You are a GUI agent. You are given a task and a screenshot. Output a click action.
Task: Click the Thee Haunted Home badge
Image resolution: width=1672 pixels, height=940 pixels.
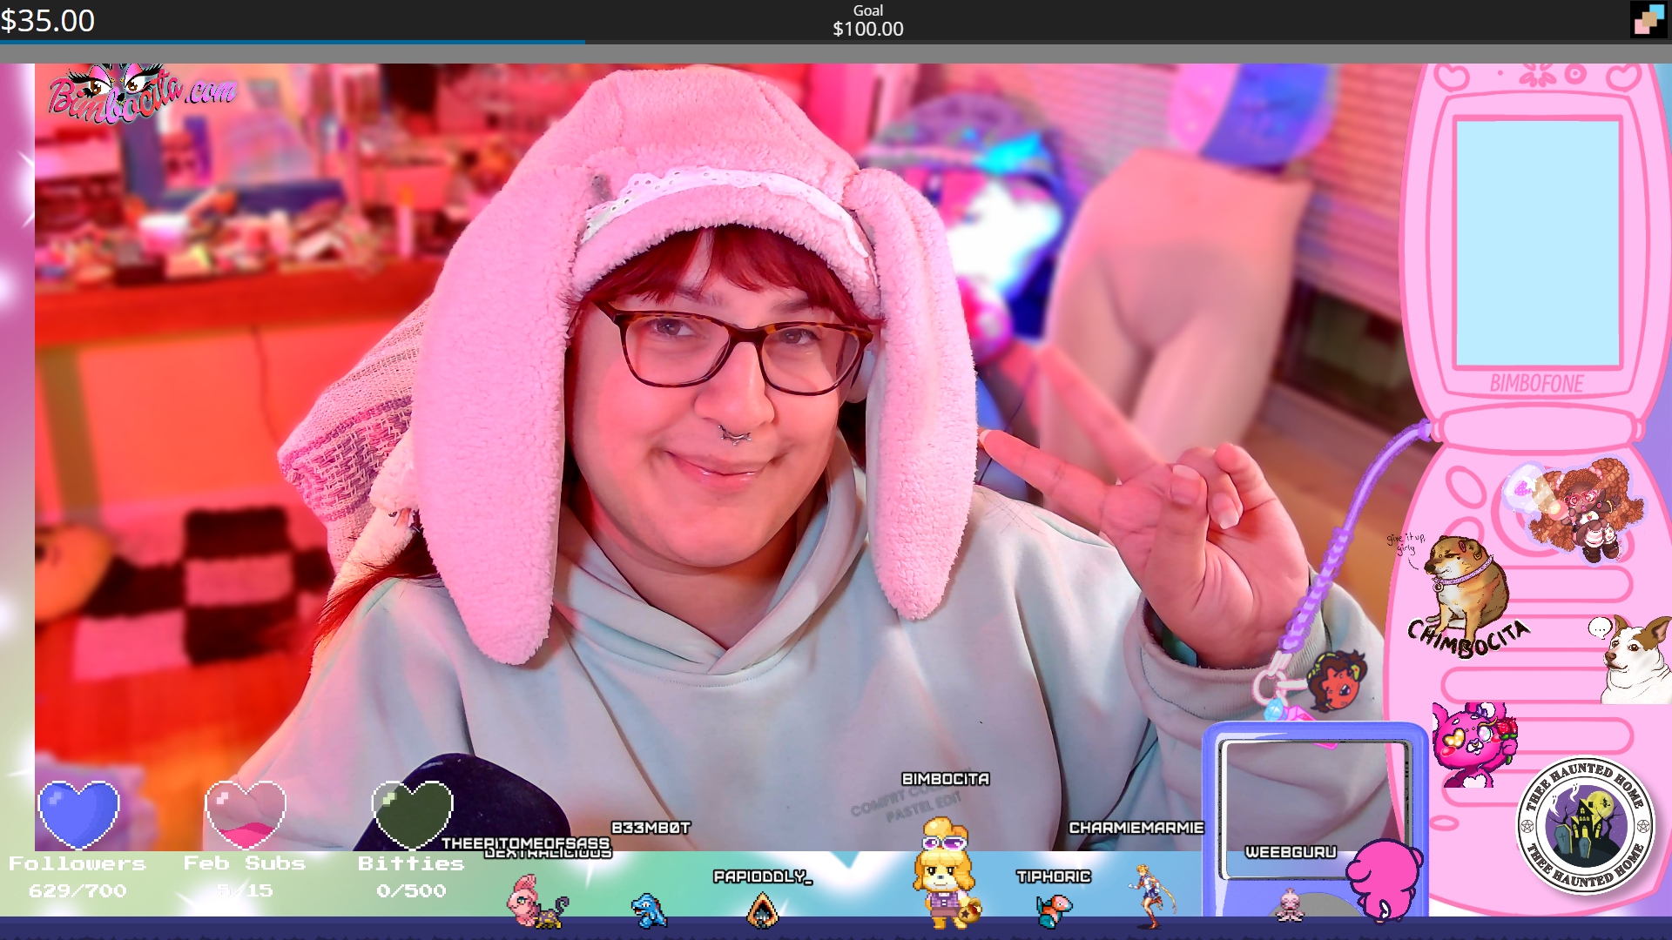pos(1584,824)
